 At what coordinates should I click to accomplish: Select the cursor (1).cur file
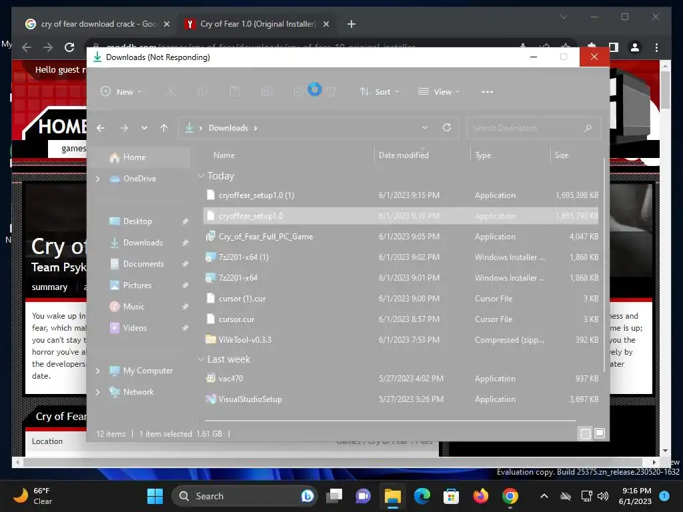pyautogui.click(x=401, y=298)
